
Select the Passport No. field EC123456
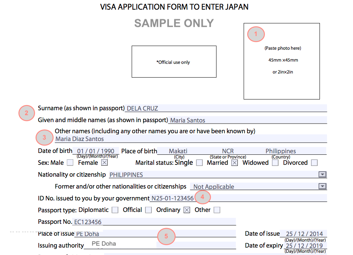point(154,222)
